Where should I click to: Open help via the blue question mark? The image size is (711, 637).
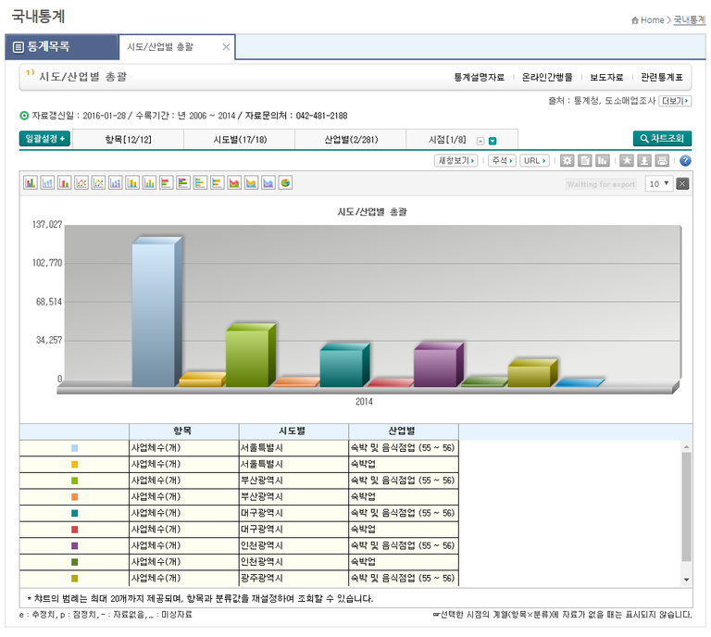coord(685,160)
